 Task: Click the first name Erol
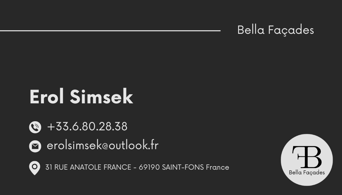click(48, 97)
